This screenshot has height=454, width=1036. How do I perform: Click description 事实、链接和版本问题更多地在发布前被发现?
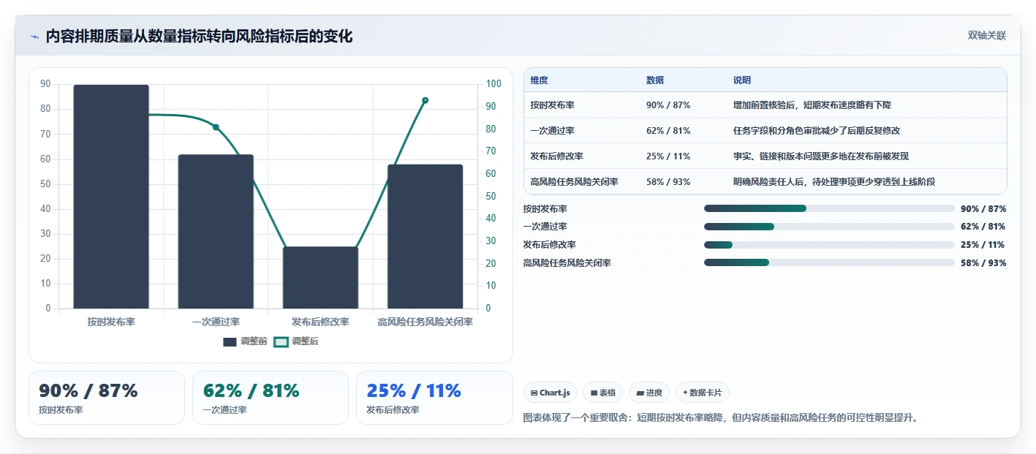coord(821,156)
